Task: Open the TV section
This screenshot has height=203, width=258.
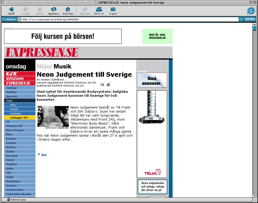Action: tap(20, 122)
